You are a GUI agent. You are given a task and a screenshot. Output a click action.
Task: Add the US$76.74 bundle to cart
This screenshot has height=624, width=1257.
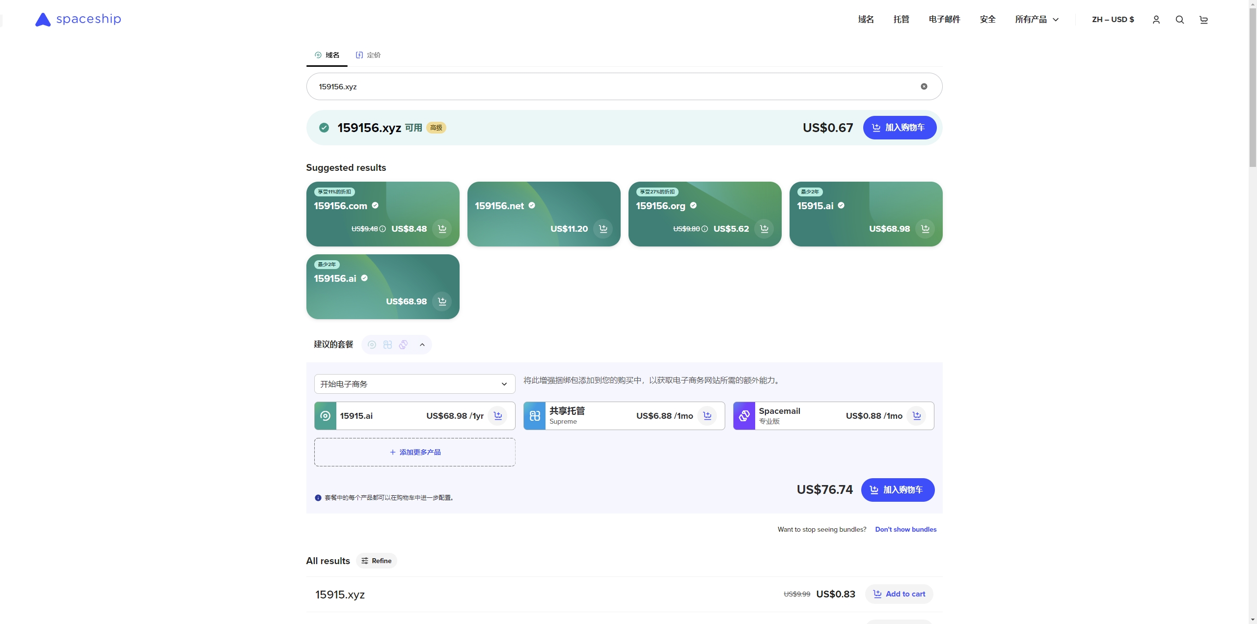pyautogui.click(x=898, y=490)
